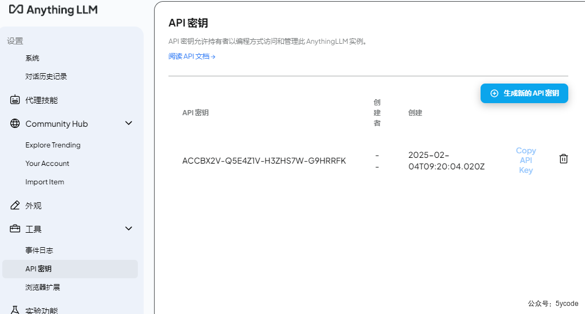Open Explore Trending

pyautogui.click(x=53, y=145)
